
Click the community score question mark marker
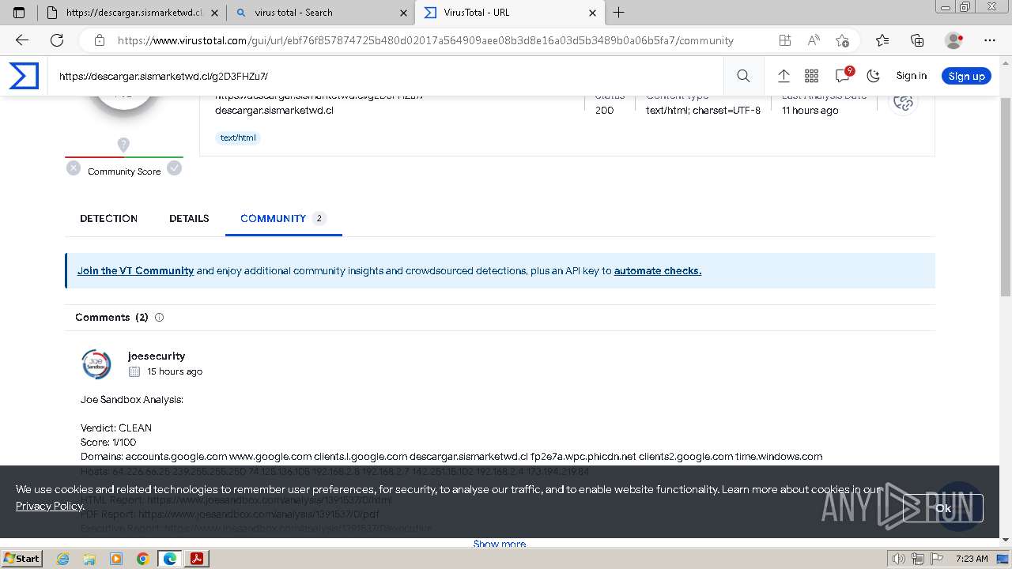123,145
